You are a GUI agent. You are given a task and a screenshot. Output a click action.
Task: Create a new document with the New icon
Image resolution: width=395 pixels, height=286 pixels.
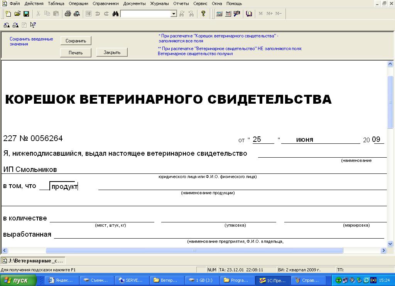(x=8, y=14)
